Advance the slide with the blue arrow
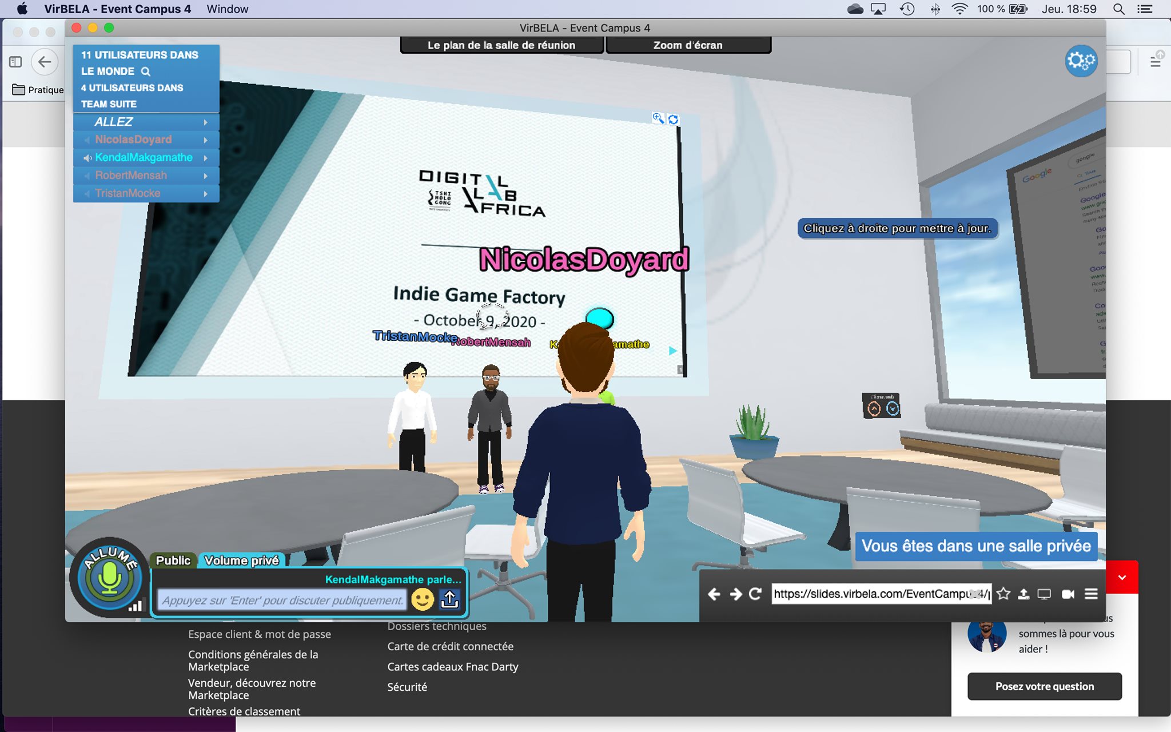 [x=673, y=351]
